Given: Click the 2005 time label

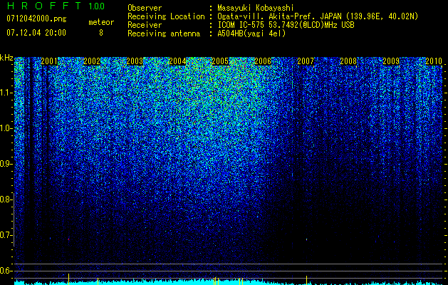Looking at the screenshot, I should point(220,61).
